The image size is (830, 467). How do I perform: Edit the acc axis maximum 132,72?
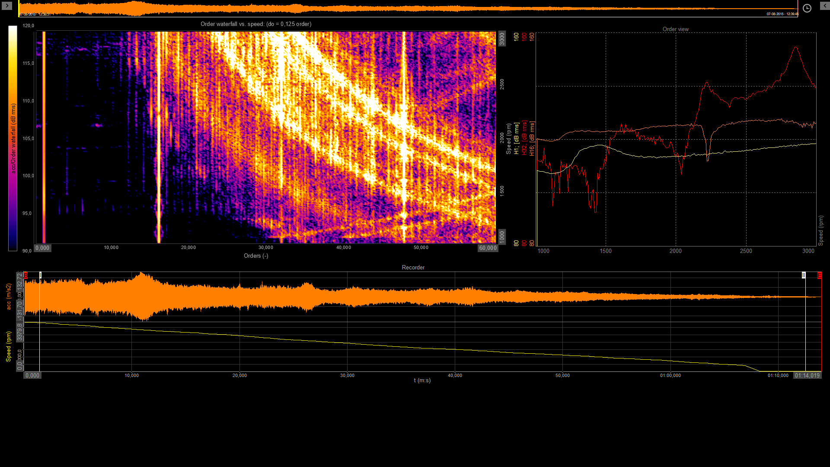(x=19, y=281)
